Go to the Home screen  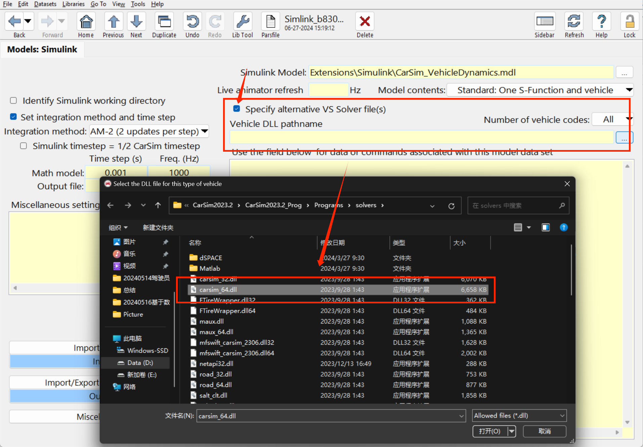point(86,25)
